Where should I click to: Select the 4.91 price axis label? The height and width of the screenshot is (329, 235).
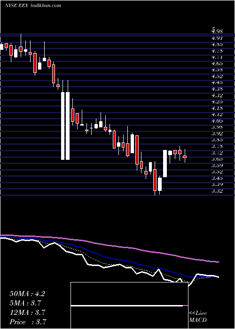(x=217, y=38)
